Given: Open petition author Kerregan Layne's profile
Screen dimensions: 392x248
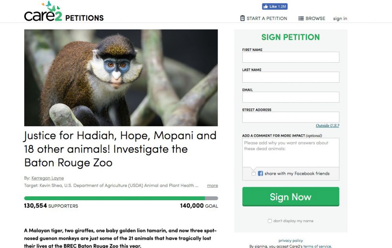Looking at the screenshot, I should point(47,178).
